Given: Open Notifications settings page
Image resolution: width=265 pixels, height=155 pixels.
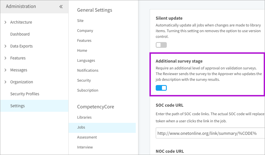Looking at the screenshot, I should 88,70.
